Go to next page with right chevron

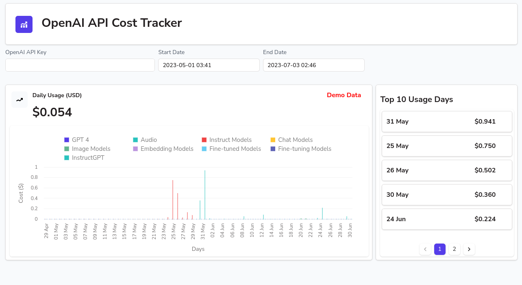point(469,249)
